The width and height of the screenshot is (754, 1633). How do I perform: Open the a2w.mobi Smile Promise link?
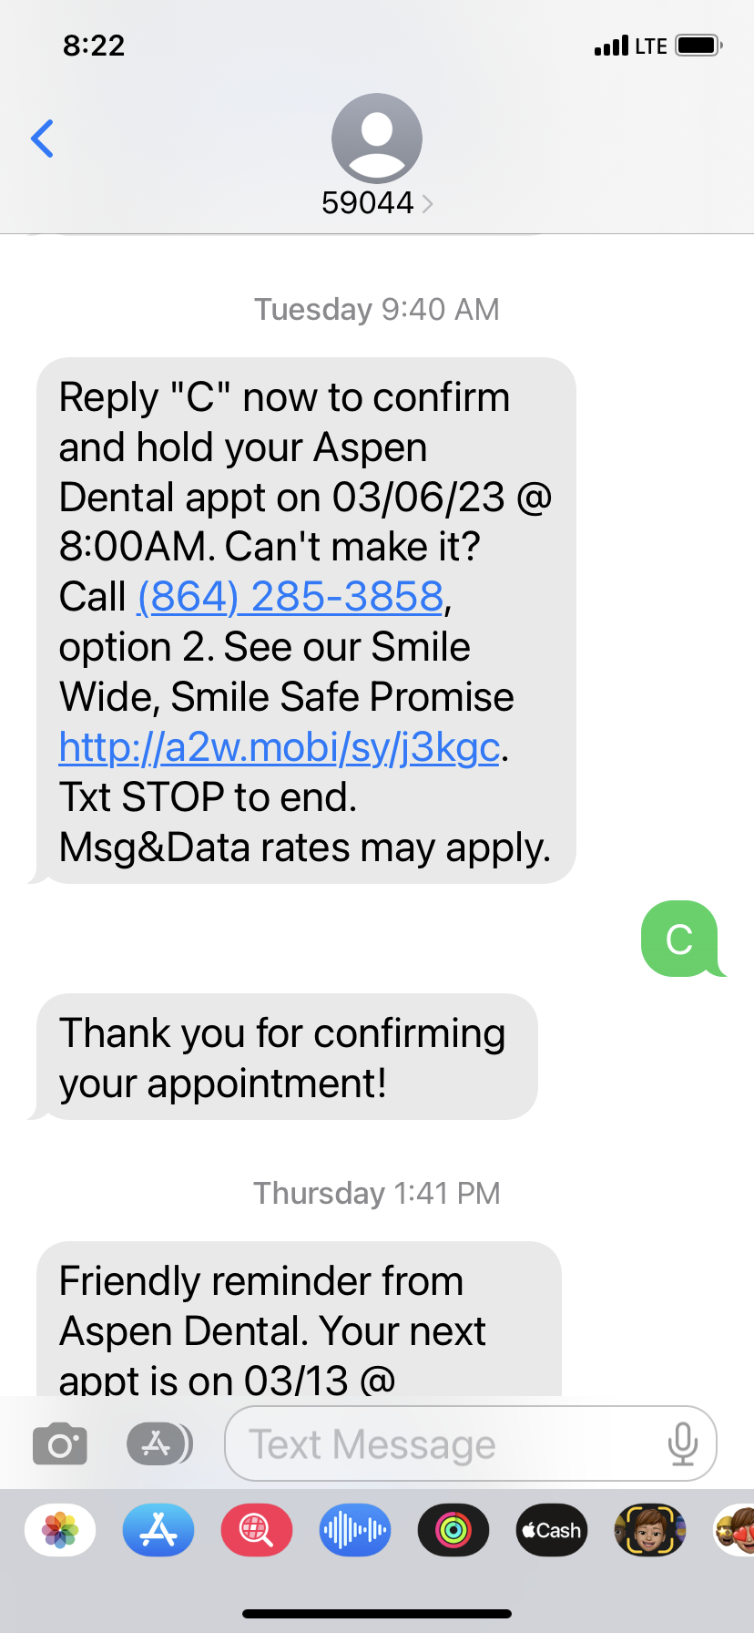pos(280,747)
